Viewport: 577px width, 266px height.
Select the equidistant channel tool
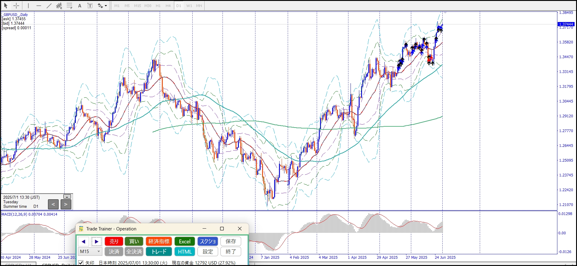tap(59, 6)
